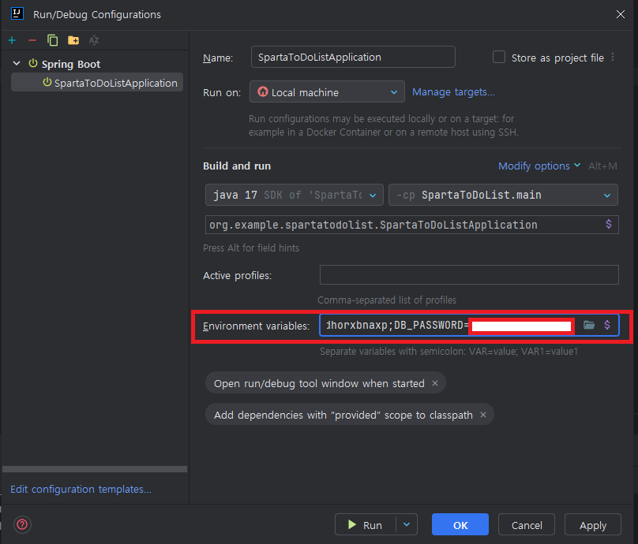Viewport: 638px width, 544px height.
Task: Create a new configuration folder
Action: (73, 40)
